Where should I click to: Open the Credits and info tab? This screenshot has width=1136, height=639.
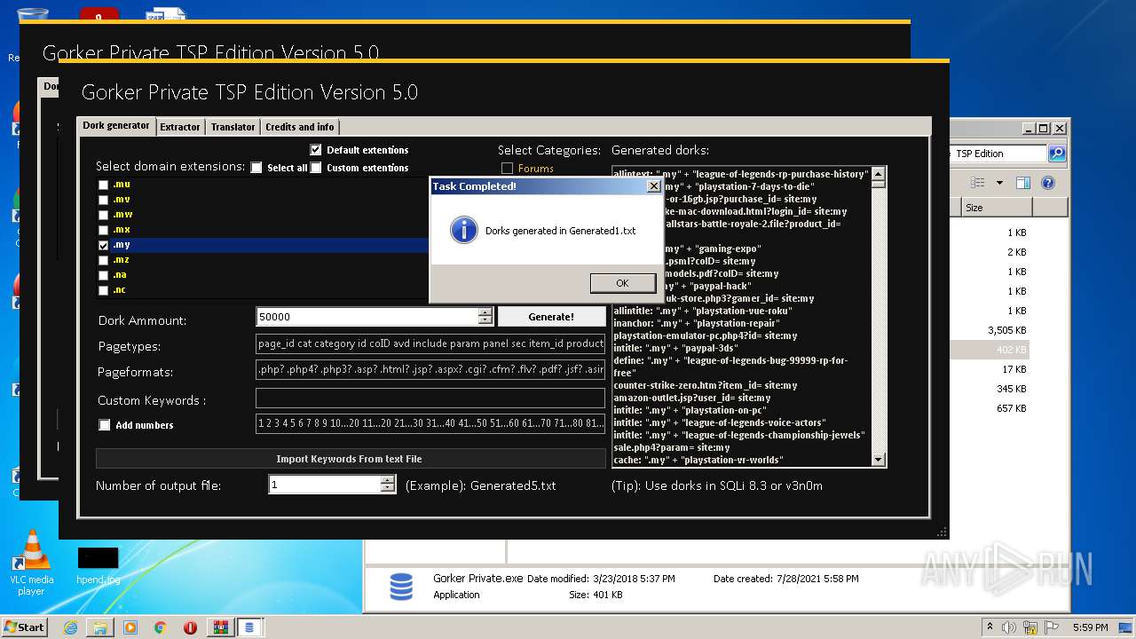(300, 127)
